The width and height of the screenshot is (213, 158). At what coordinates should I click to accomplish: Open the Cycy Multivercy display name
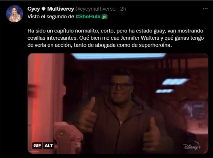point(51,9)
